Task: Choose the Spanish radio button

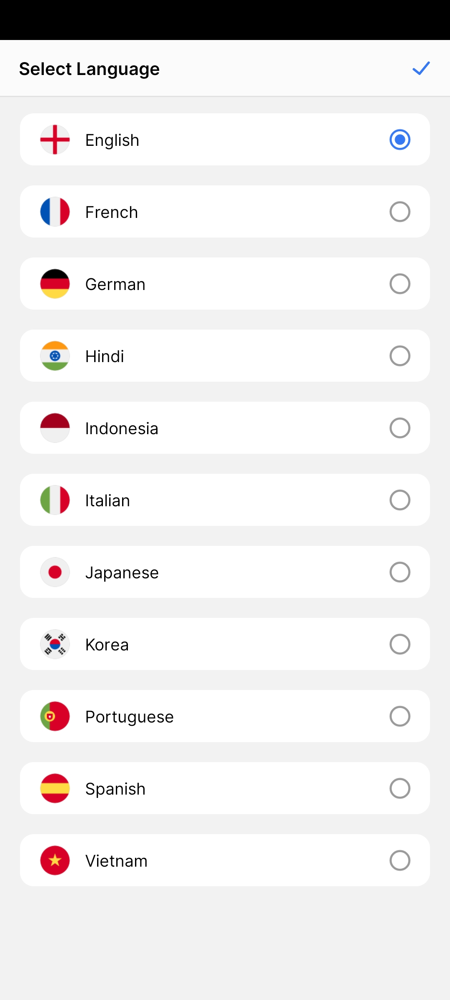Action: pos(400,788)
